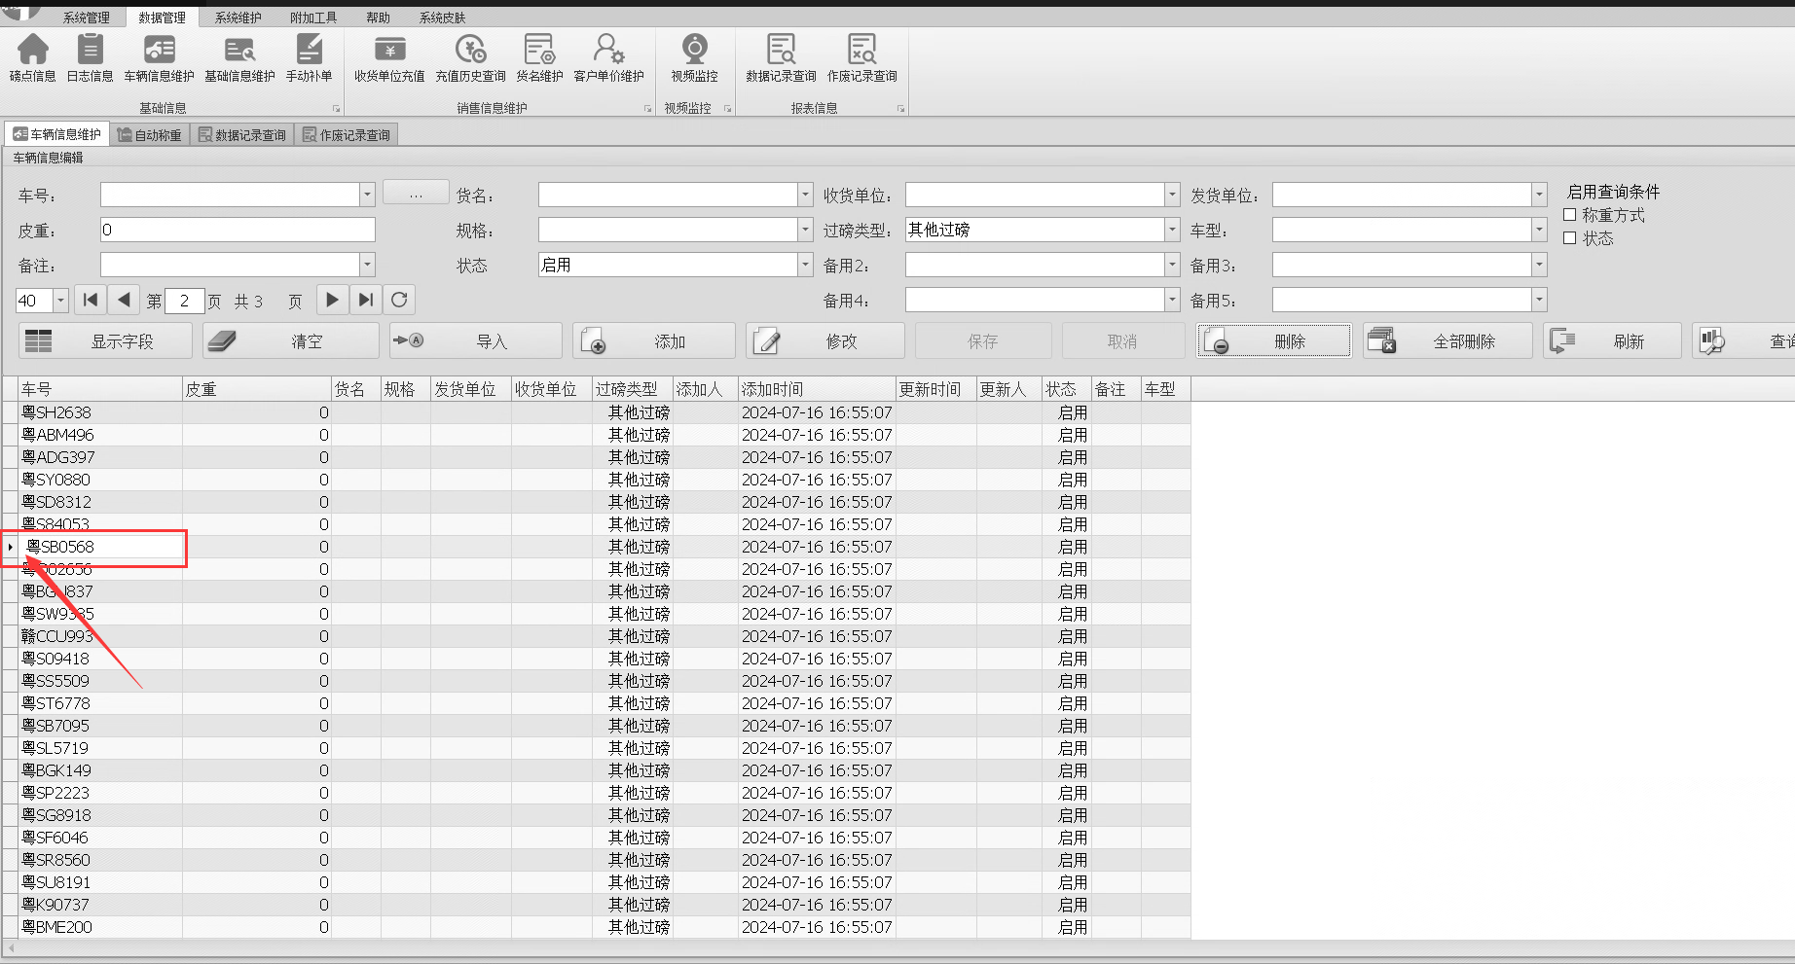Click the 皮重 input field

[238, 230]
